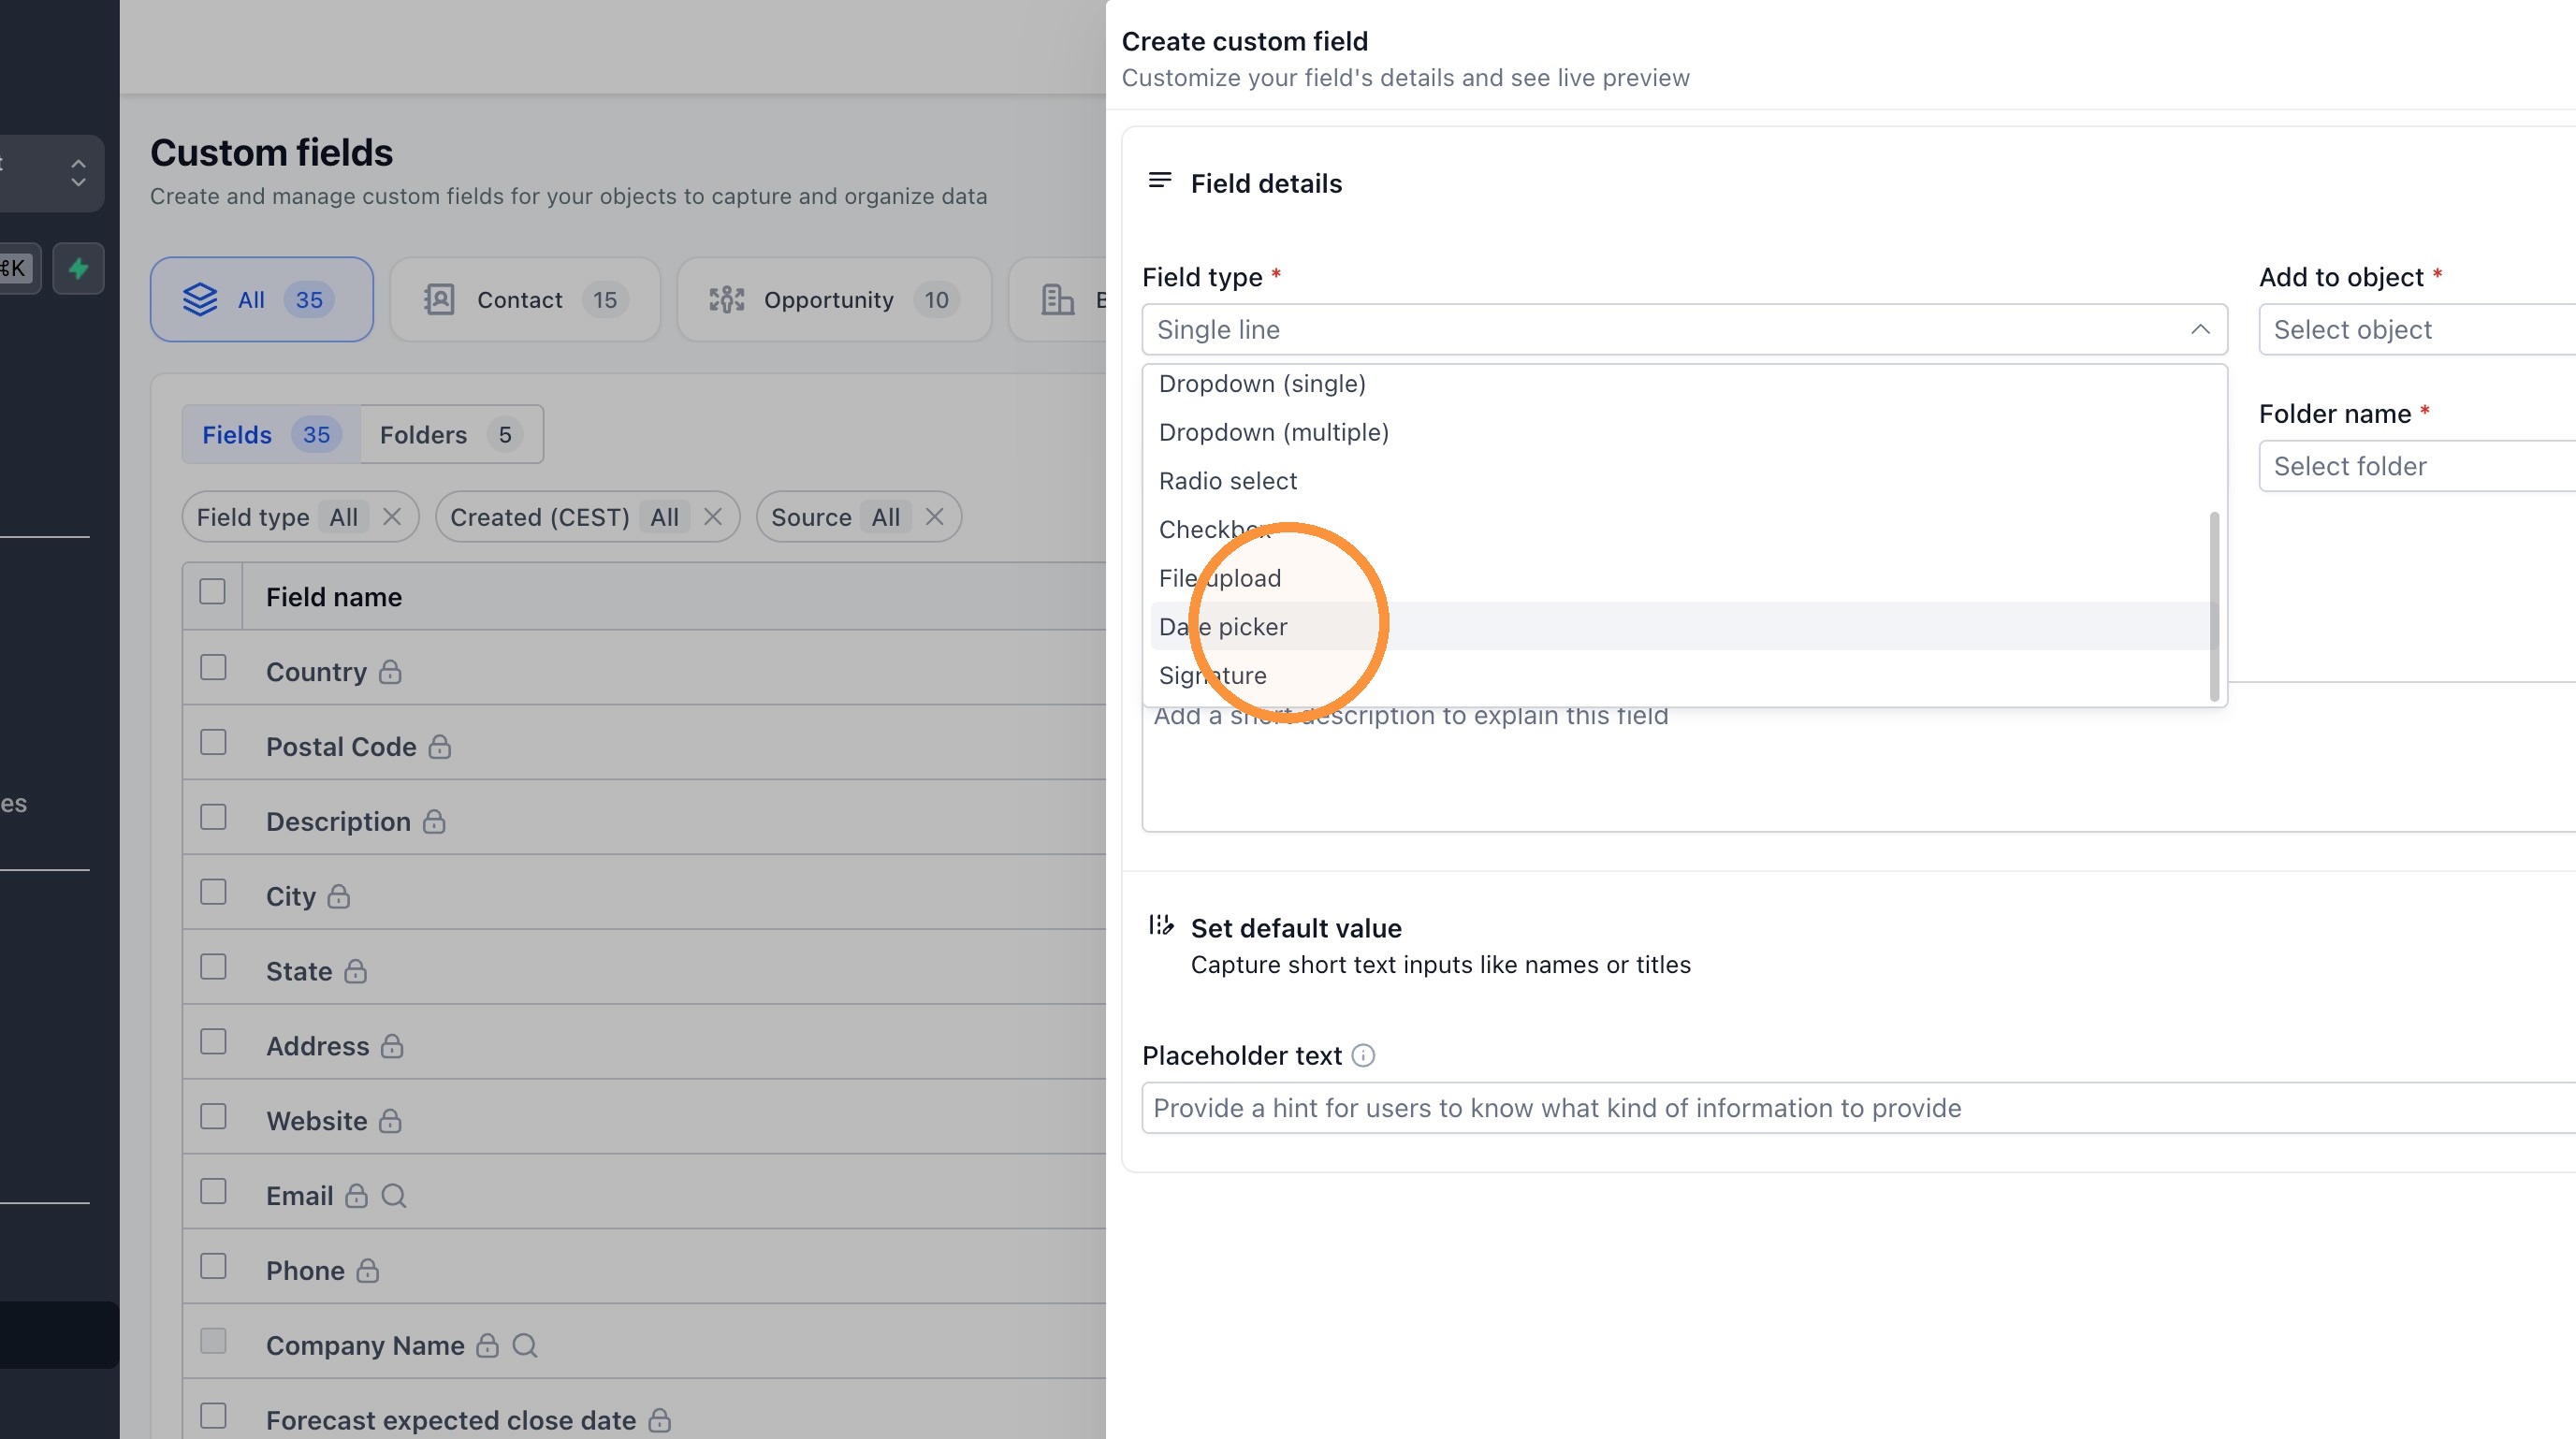
Task: Click the info icon beside Placeholder text
Action: pyautogui.click(x=1364, y=1057)
